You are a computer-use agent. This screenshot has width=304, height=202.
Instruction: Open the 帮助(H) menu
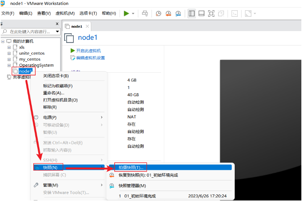pos(109,13)
